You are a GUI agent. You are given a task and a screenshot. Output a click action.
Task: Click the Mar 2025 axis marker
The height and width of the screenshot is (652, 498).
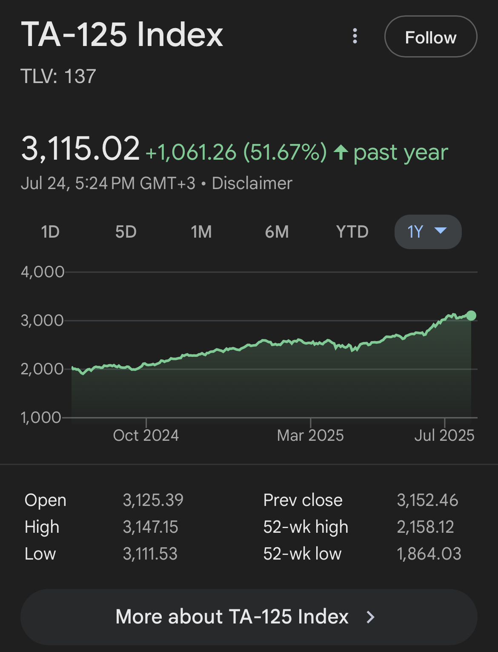click(310, 435)
